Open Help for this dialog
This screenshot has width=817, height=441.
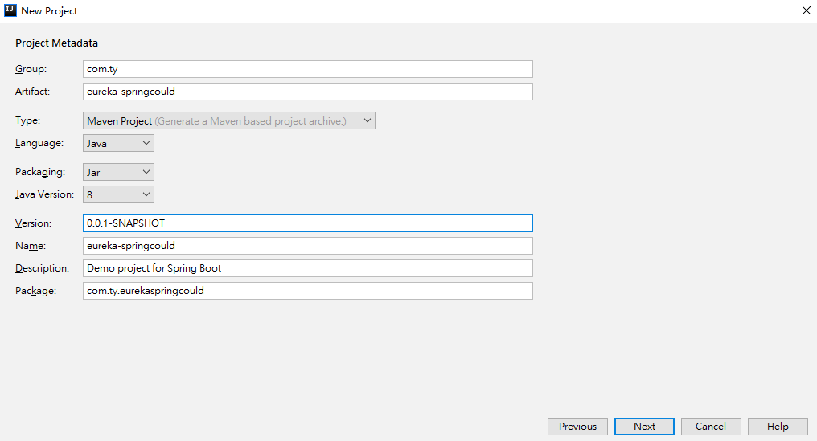point(778,427)
